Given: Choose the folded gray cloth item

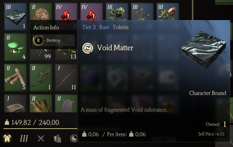Looking at the screenshot, I should [15, 103].
